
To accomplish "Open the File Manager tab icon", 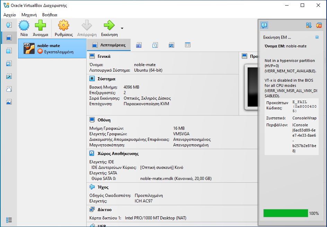I will click(188, 45).
